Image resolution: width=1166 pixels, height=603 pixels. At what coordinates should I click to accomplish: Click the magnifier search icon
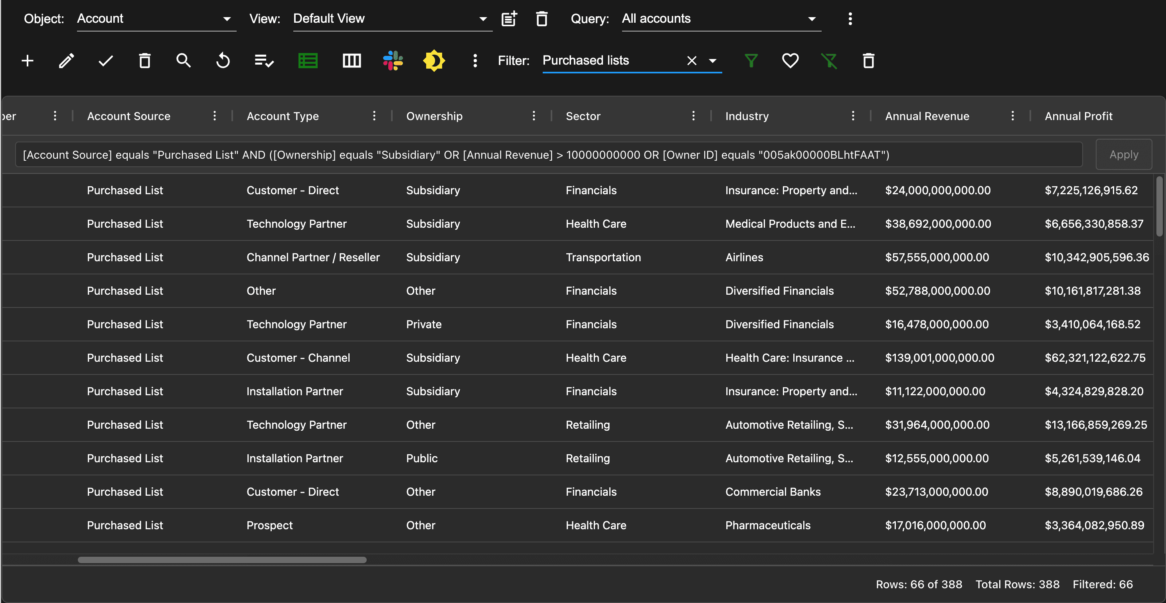click(183, 61)
